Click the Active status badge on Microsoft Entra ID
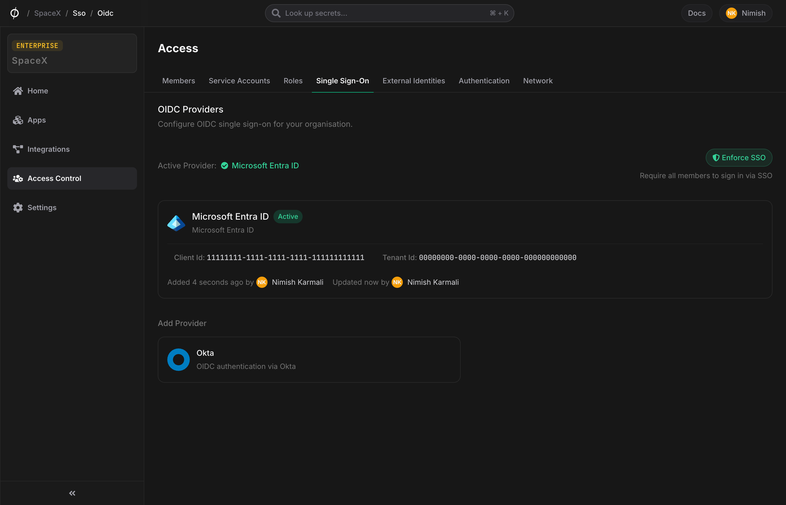This screenshot has width=786, height=505. click(x=288, y=216)
